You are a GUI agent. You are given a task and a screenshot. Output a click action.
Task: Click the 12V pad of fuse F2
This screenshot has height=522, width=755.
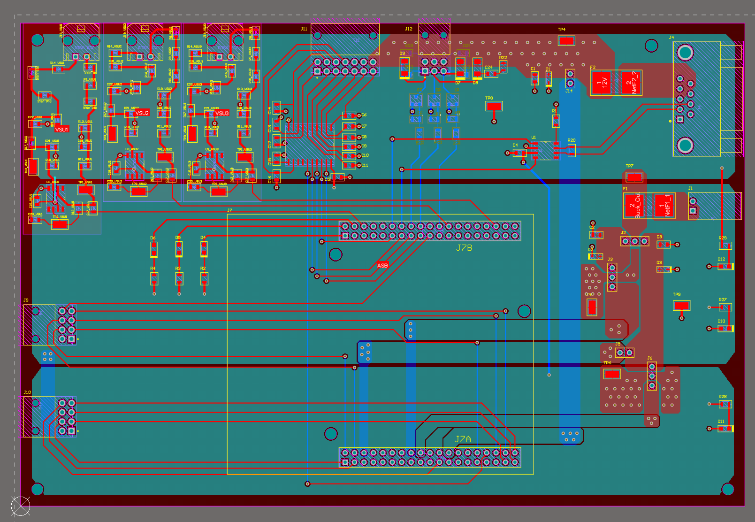[602, 83]
